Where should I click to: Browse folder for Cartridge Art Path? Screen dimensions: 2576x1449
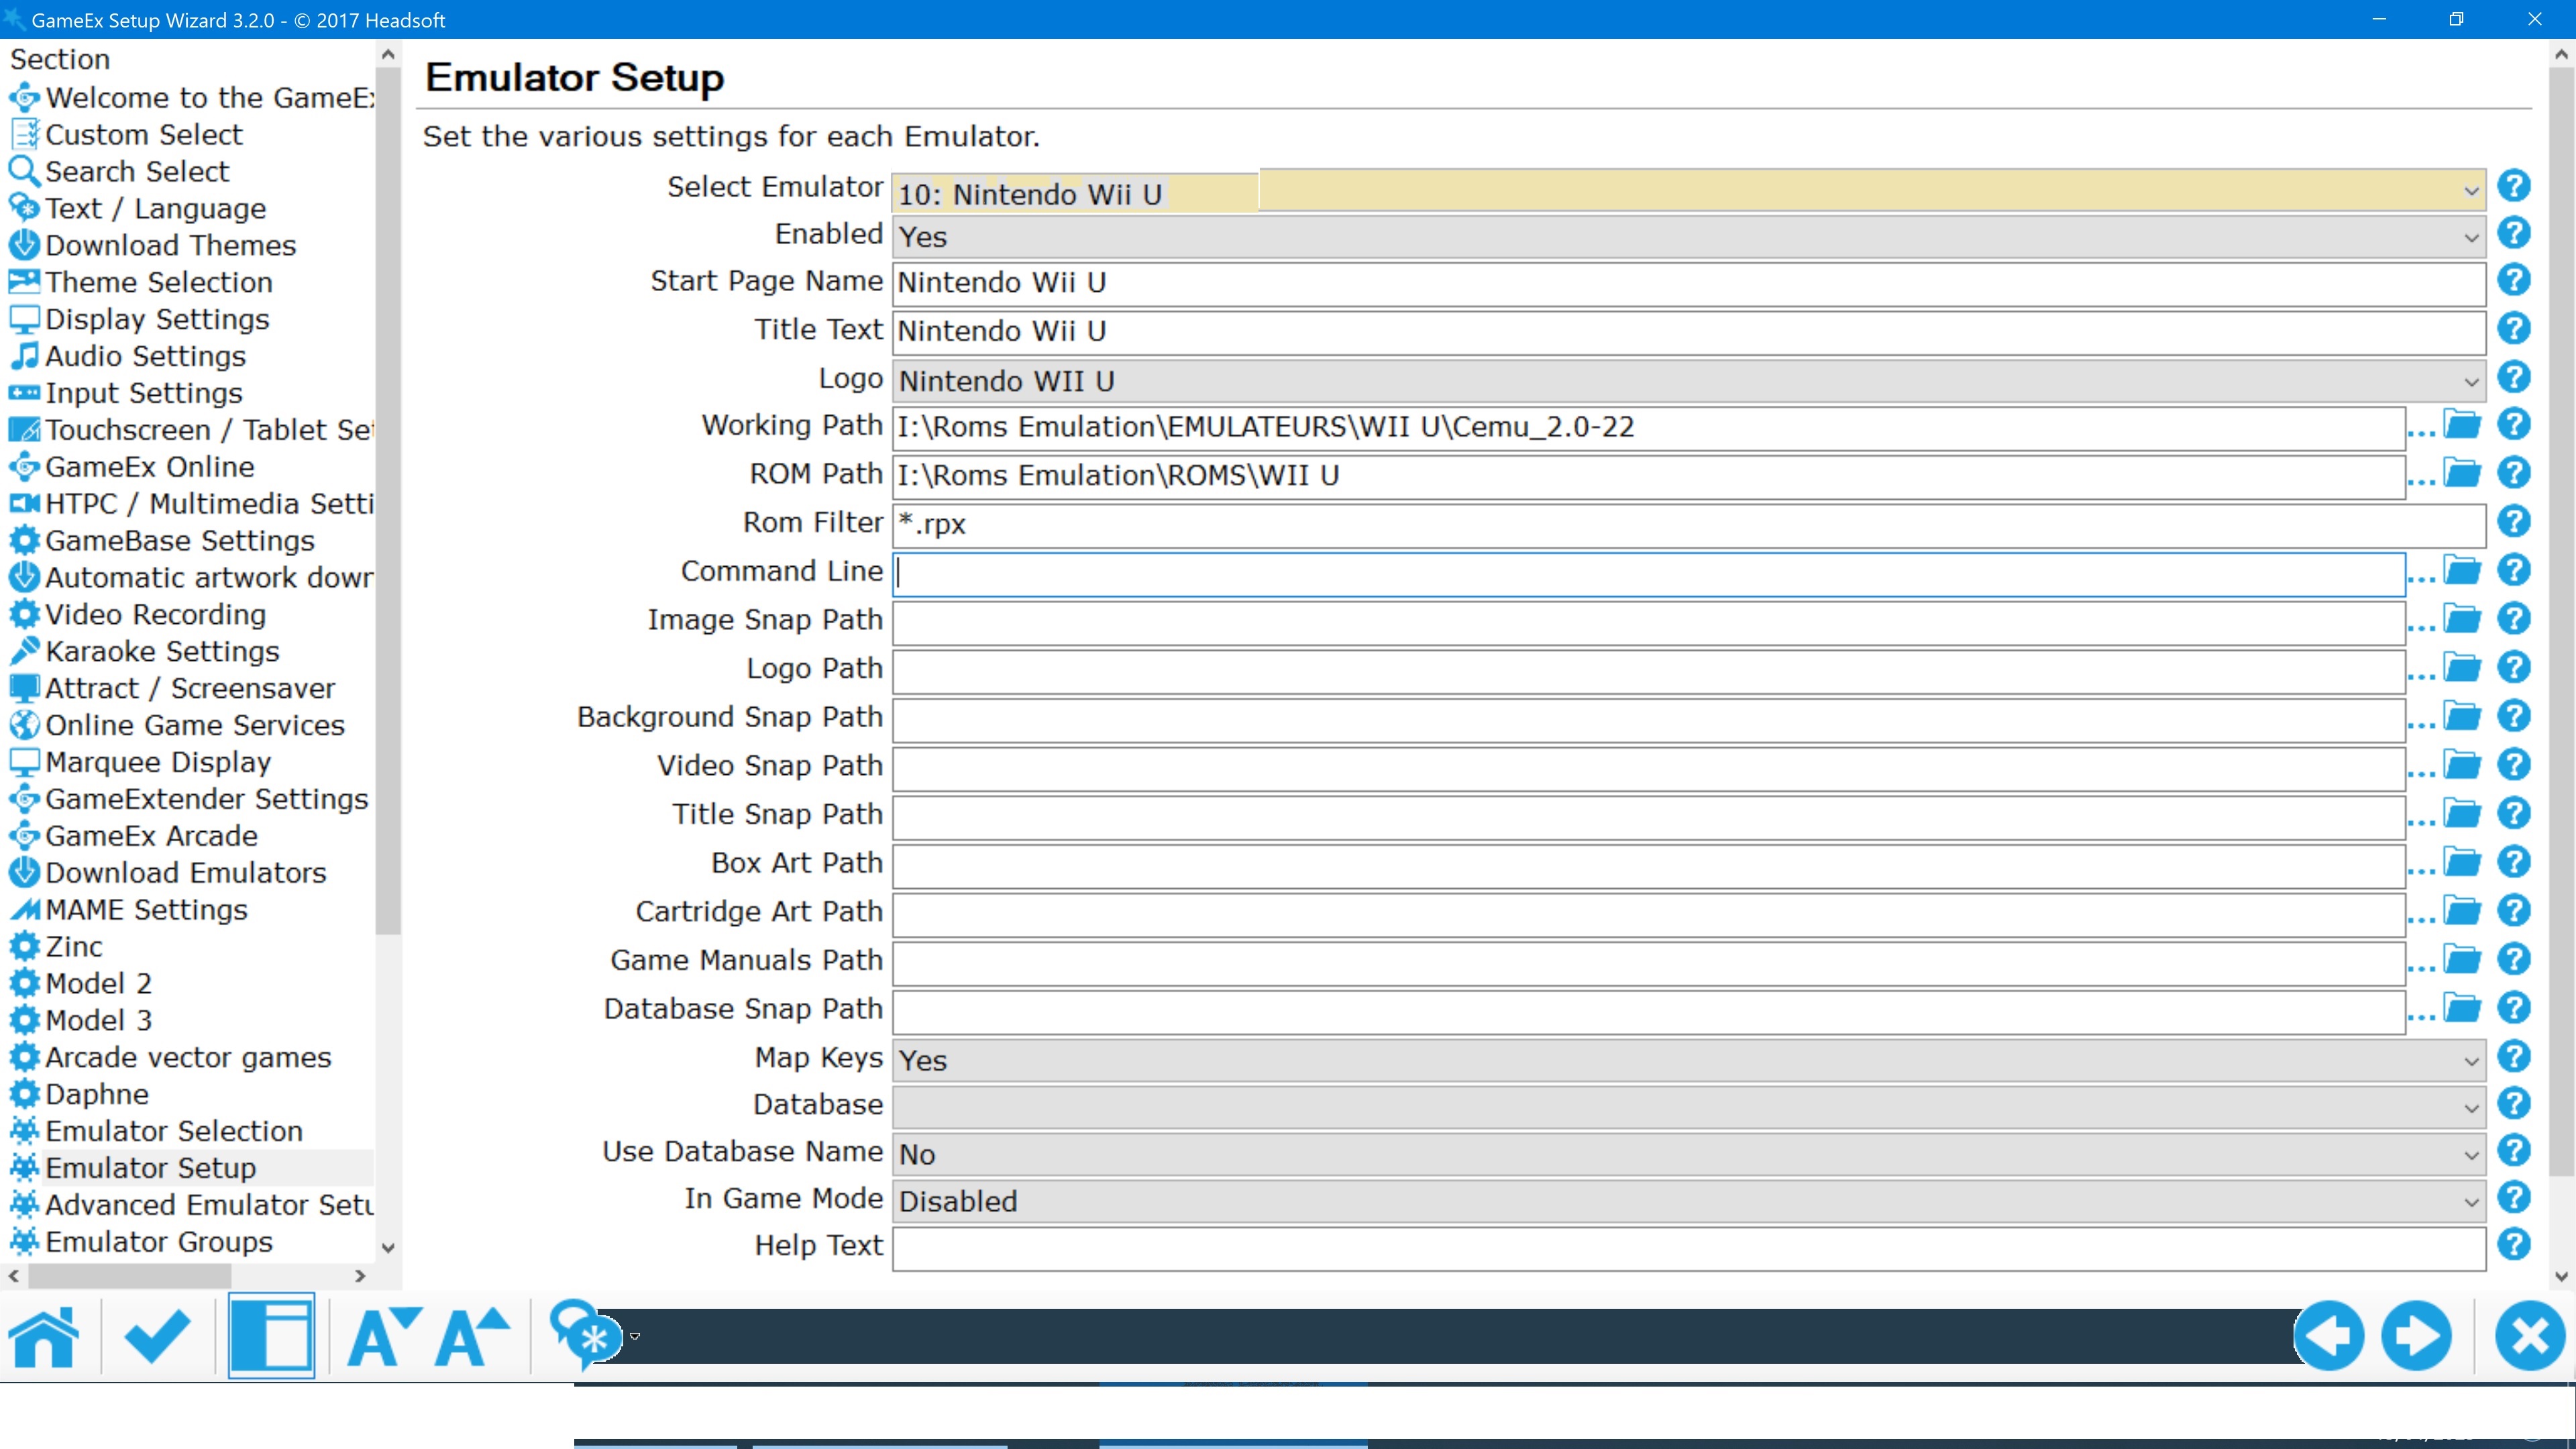[2462, 911]
